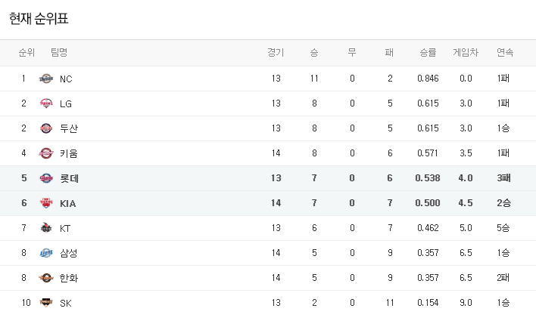The height and width of the screenshot is (327, 536).
Task: Click the KIA team logo icon
Action: click(46, 203)
